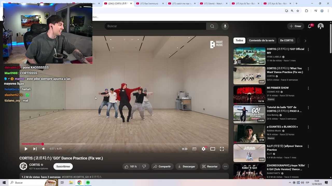The width and height of the screenshot is (332, 186).
Task: Open Spotify from the taskbar
Action: pyautogui.click(x=88, y=183)
